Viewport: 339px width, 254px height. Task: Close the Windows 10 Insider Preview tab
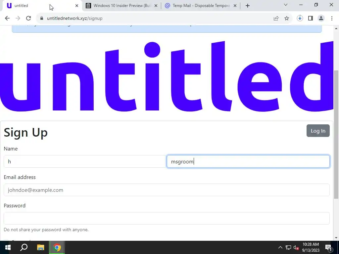[x=156, y=6]
